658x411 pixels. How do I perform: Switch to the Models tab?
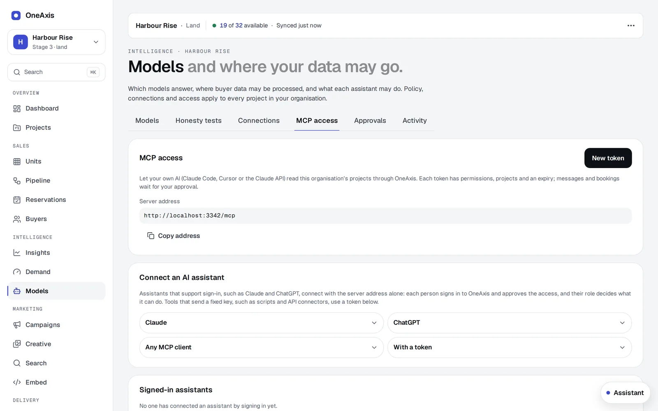[147, 121]
